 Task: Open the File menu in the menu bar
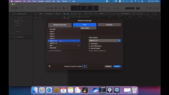25,1
